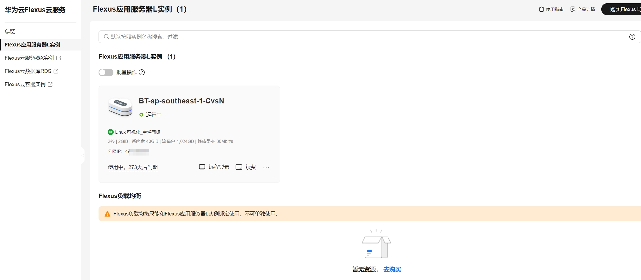The image size is (641, 280).
Task: Click the load balancer binding notice text
Action: [x=196, y=214]
